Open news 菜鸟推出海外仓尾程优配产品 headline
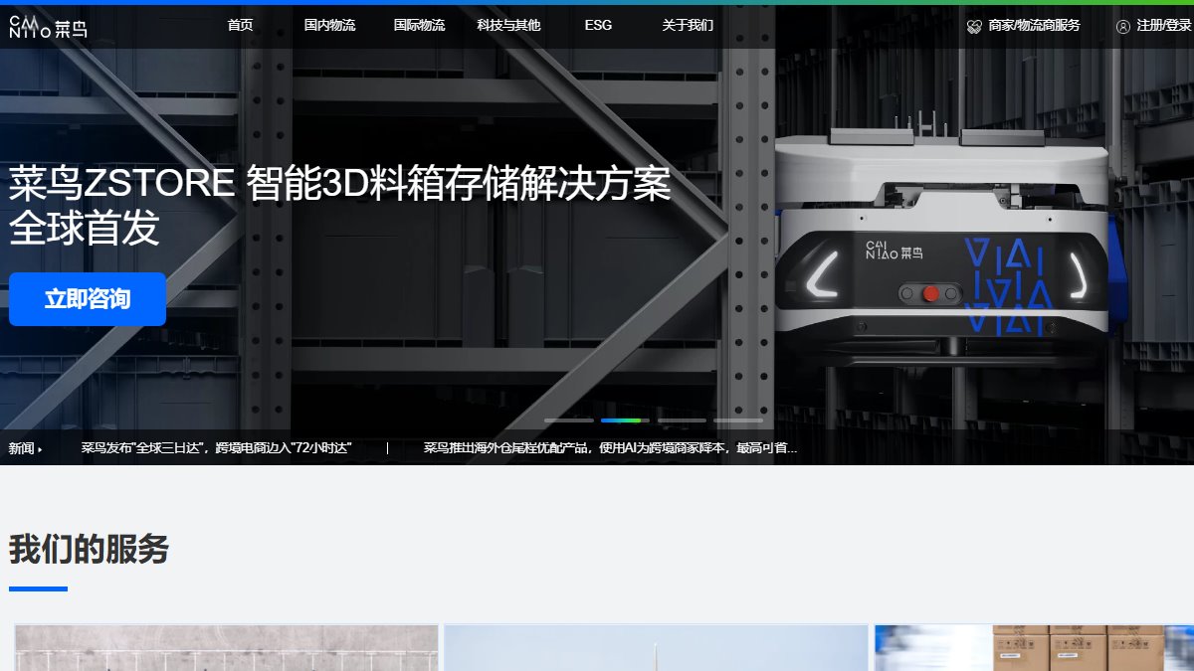The height and width of the screenshot is (671, 1194). click(610, 448)
